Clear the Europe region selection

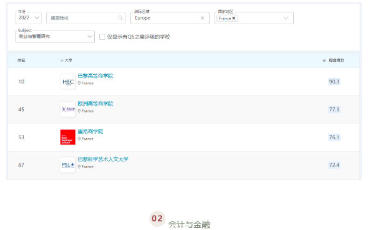[x=202, y=18]
